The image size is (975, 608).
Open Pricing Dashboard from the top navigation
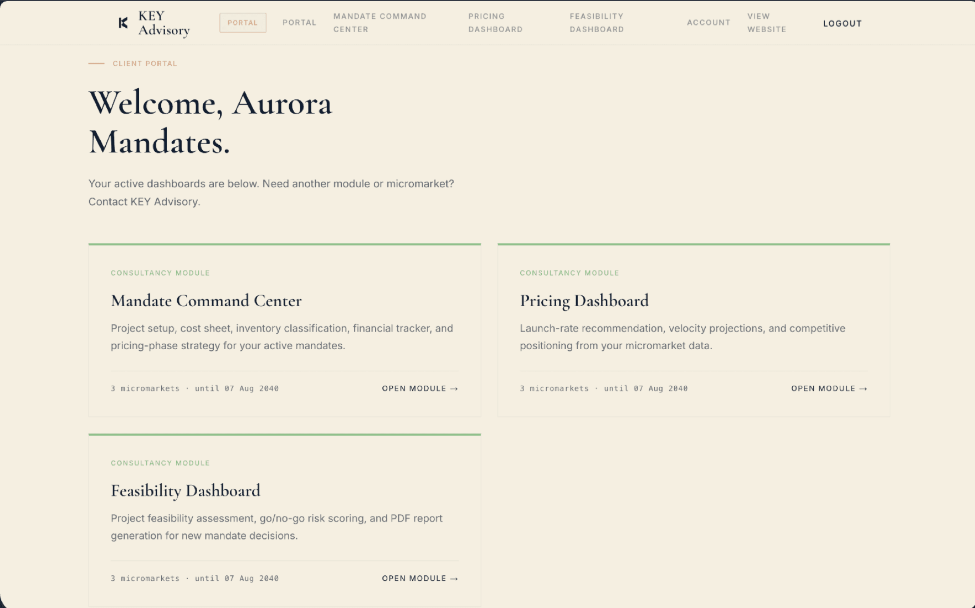[x=495, y=23]
